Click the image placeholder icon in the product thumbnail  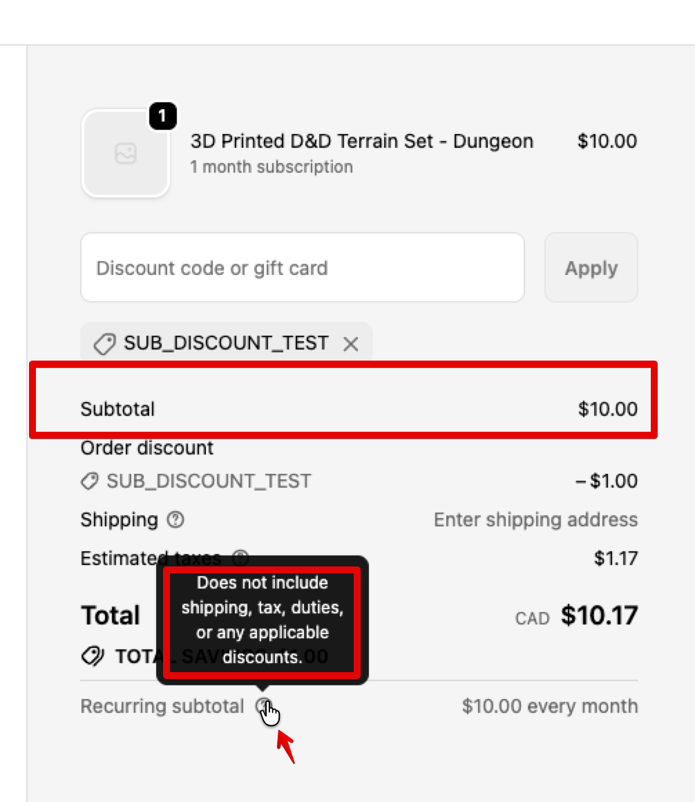click(126, 153)
